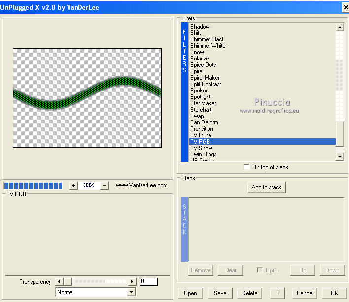
Task: Visit www.VanDerLee.com link
Action: 141,185
